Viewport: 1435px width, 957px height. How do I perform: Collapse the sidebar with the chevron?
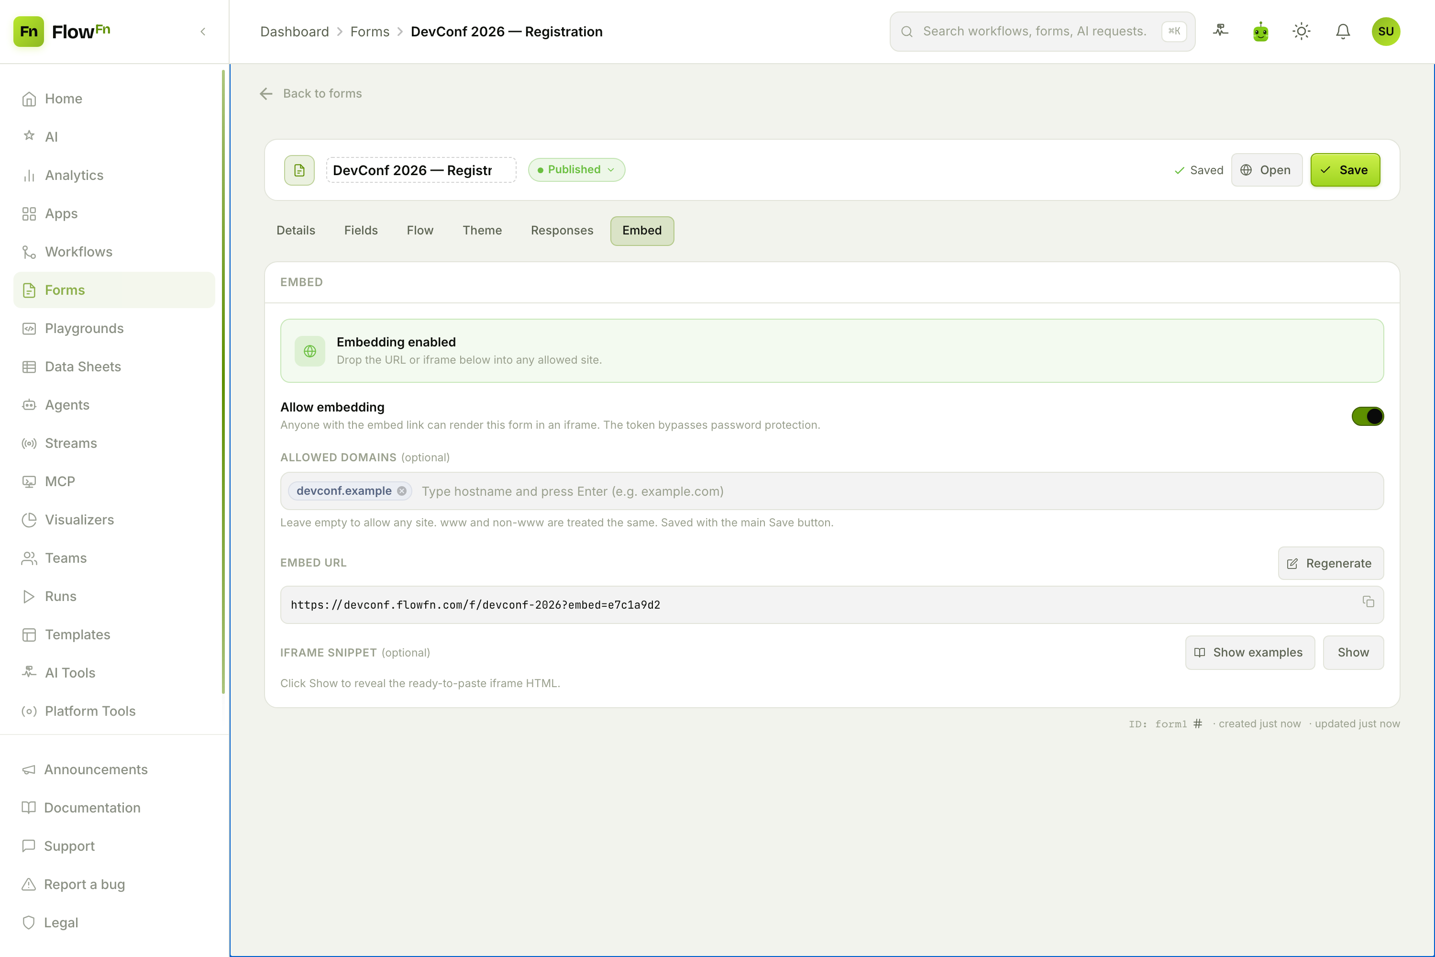point(203,32)
